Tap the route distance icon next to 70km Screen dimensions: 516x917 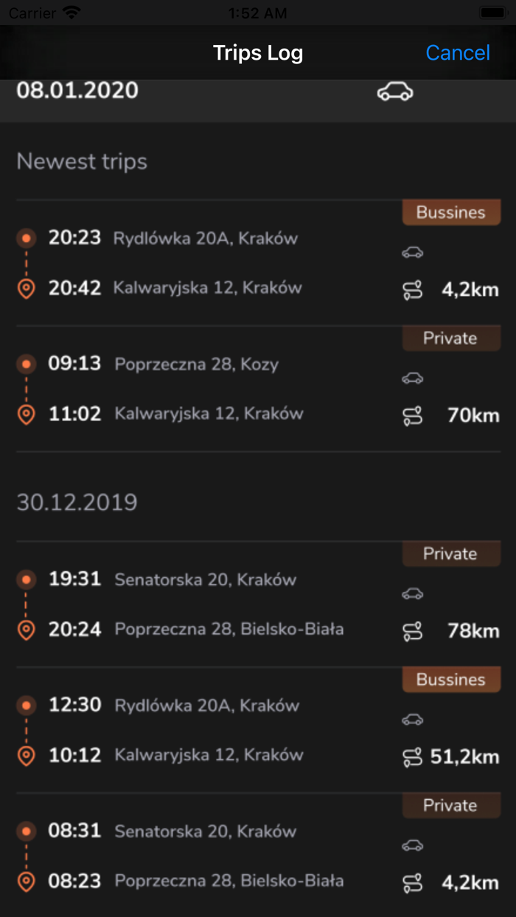pos(413,416)
